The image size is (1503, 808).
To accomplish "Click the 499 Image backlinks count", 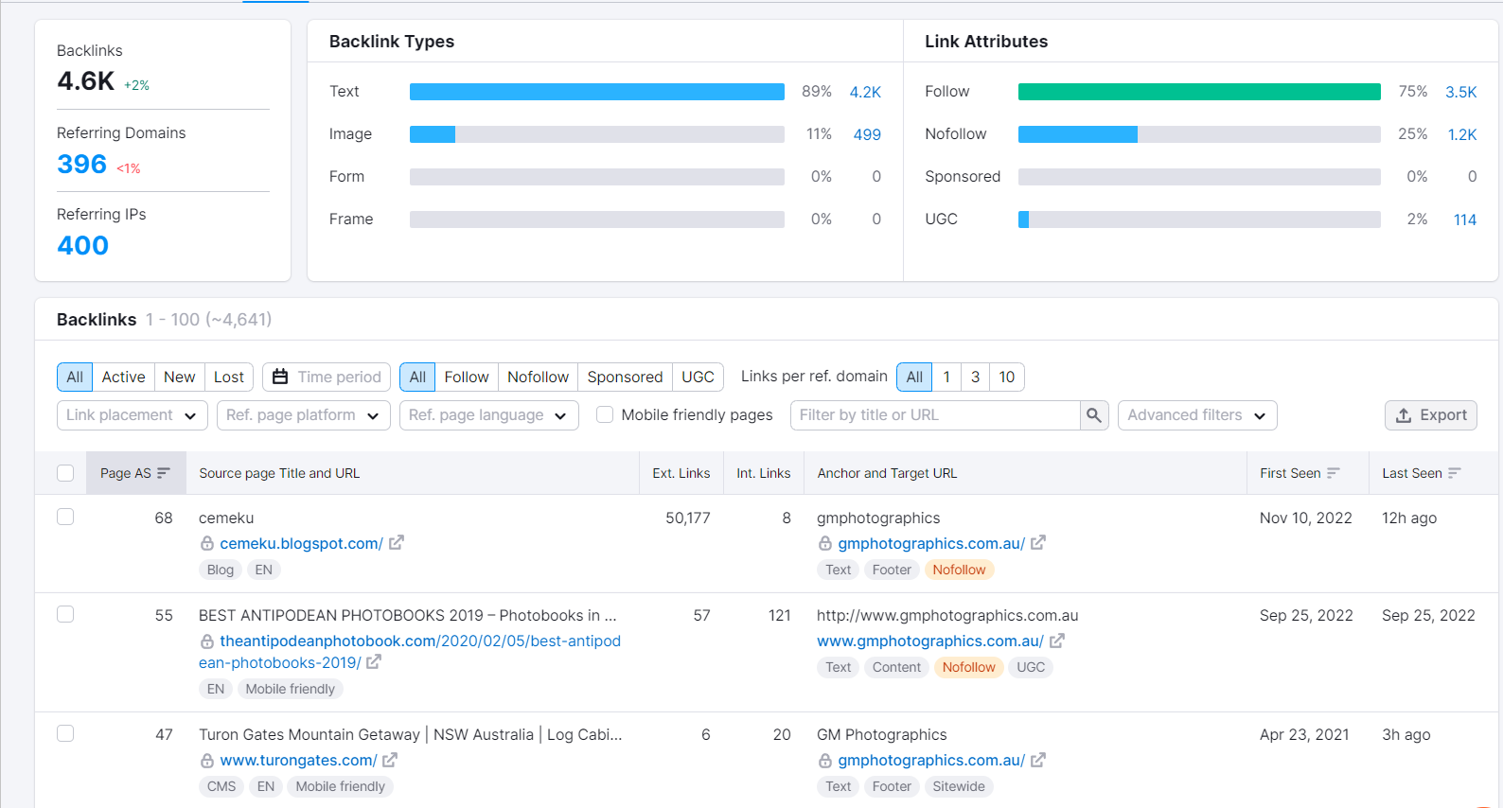I will click(867, 134).
